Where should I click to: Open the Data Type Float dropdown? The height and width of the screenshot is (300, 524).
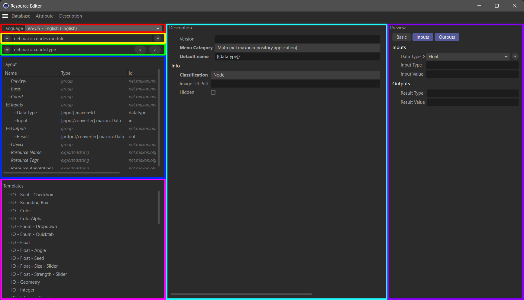tap(467, 57)
